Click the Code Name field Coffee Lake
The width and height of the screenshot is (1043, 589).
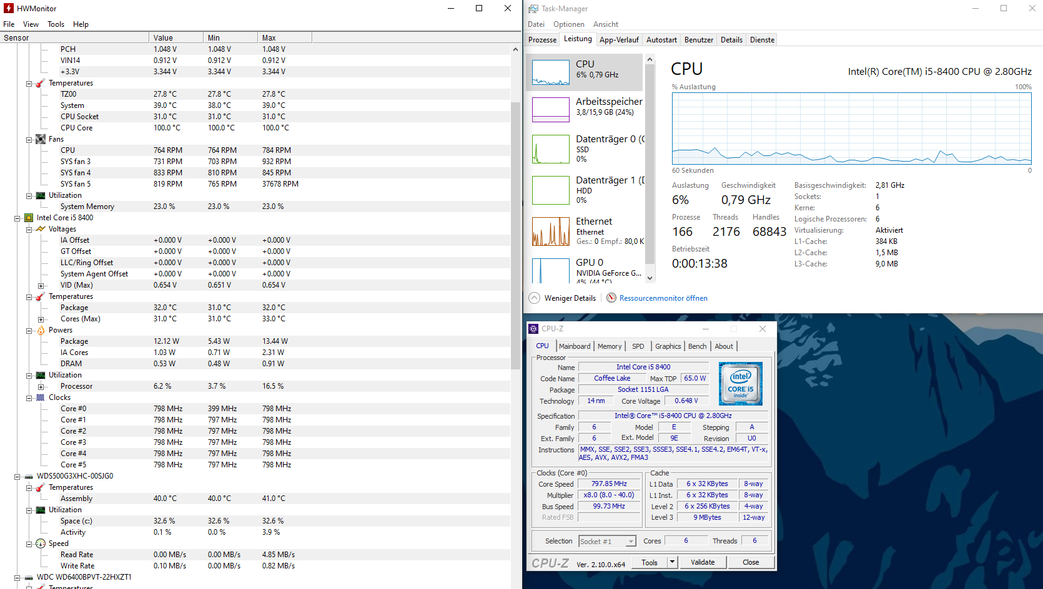point(612,378)
